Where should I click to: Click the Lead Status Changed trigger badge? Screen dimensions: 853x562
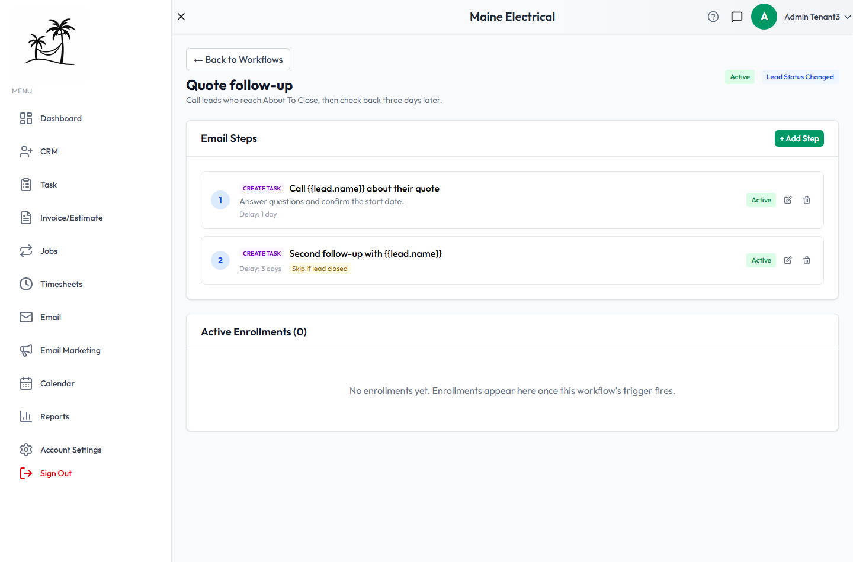click(800, 77)
